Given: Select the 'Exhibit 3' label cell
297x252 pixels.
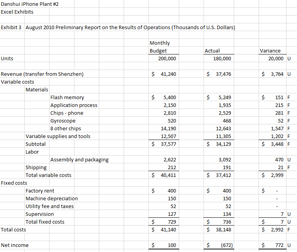Looking at the screenshot, I should click(11, 27).
